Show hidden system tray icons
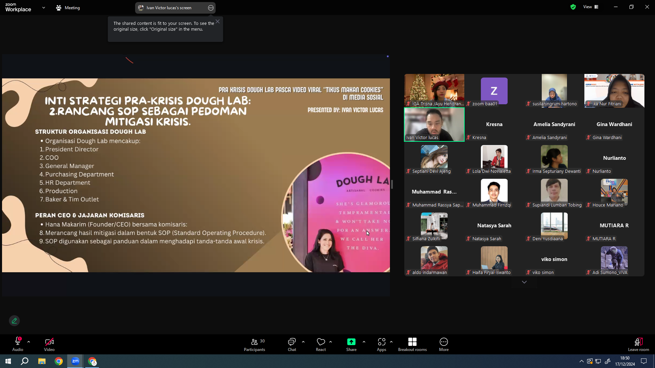Screen dimensions: 655x368 (581, 361)
